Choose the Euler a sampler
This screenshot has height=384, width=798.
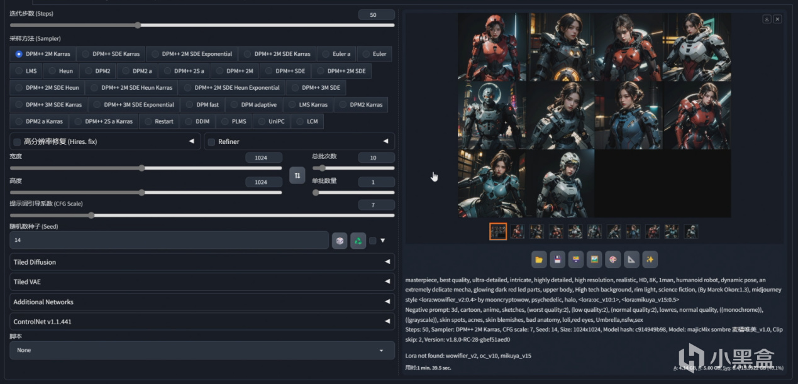click(x=336, y=53)
